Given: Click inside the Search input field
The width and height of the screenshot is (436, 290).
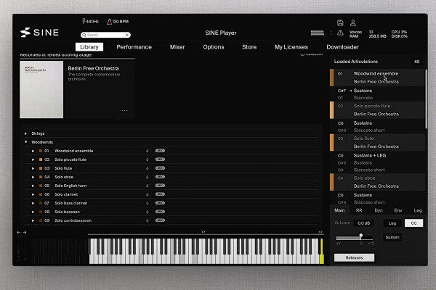Looking at the screenshot, I should coord(105,35).
